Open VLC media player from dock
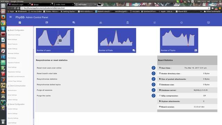Screen dimensions: 222x125 [3, 91]
